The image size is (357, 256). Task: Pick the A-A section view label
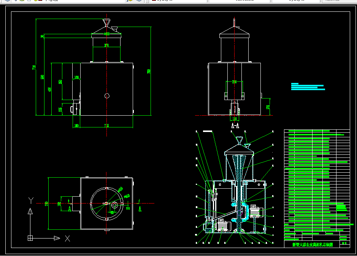(x=235, y=126)
